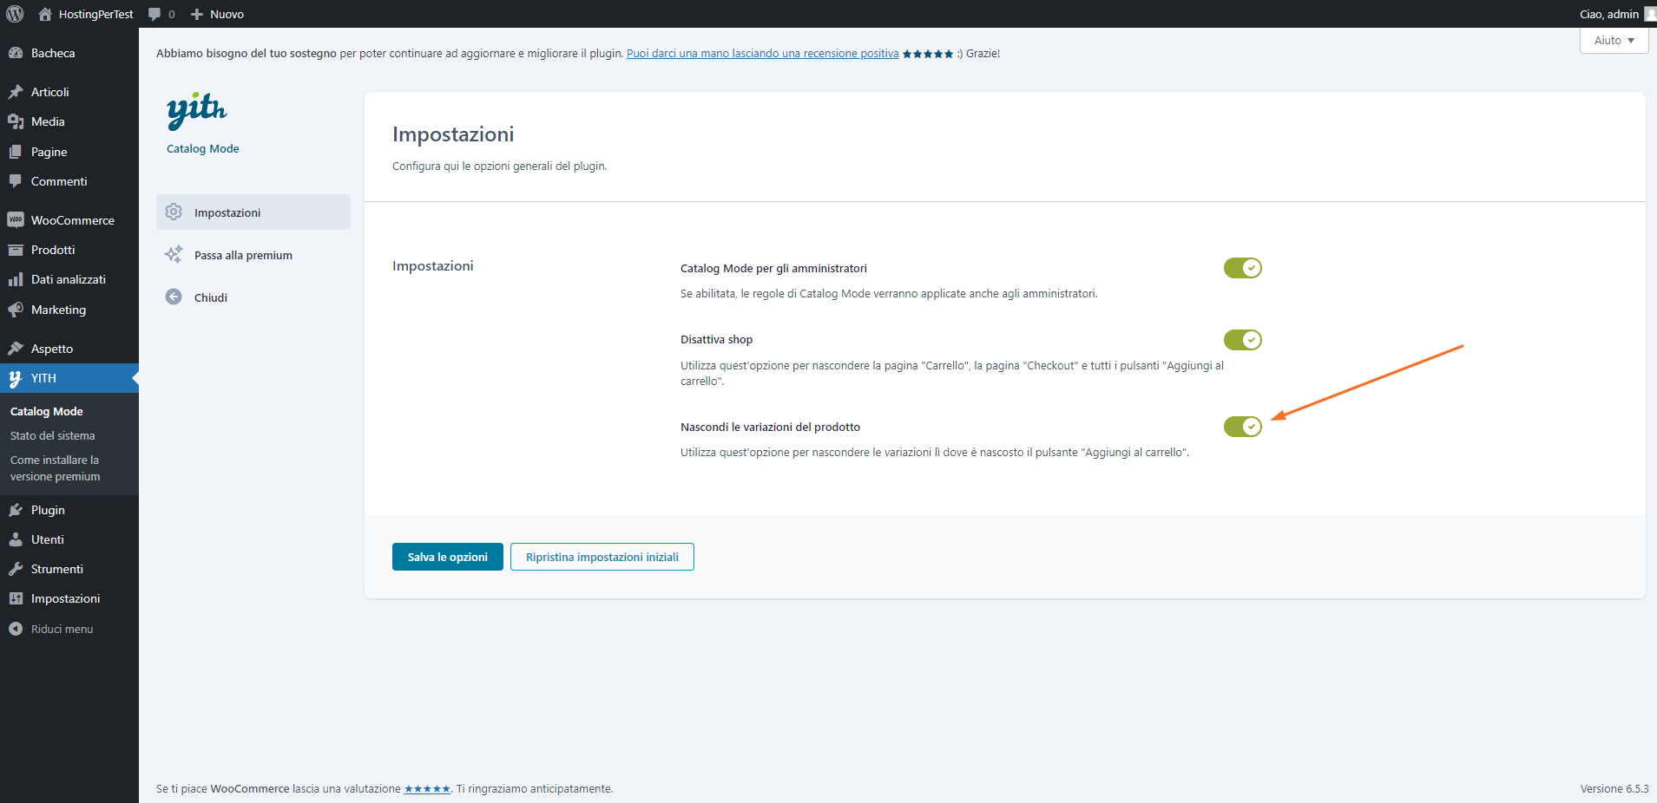Toggle the Disattiva shop switch

coord(1242,340)
